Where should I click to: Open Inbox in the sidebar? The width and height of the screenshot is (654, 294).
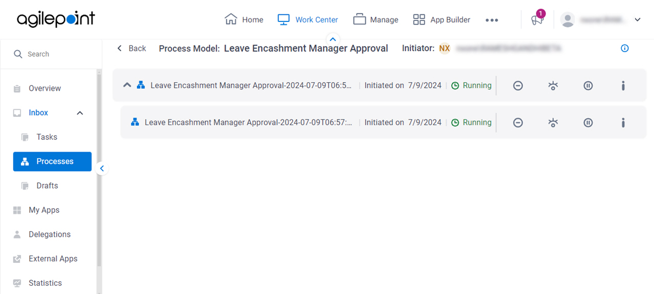(x=38, y=113)
